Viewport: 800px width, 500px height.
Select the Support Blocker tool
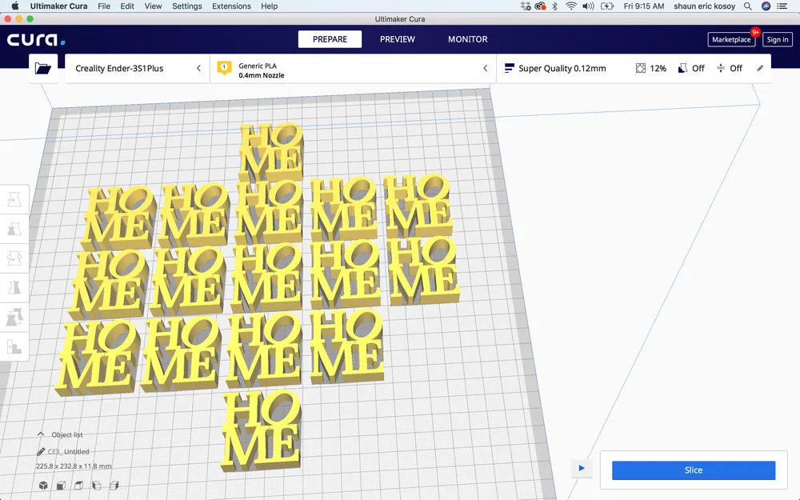coord(14,347)
